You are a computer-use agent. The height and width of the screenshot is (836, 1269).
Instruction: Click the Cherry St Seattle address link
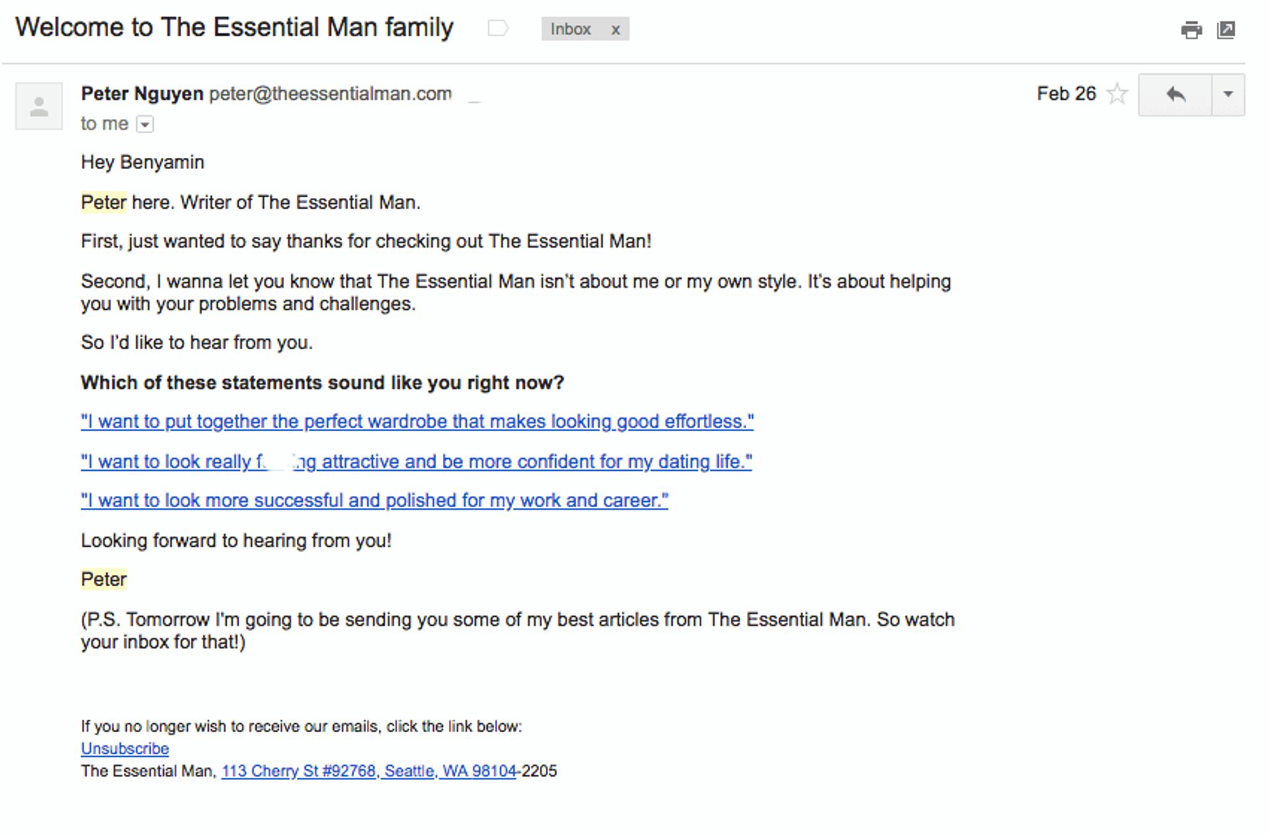pyautogui.click(x=369, y=771)
